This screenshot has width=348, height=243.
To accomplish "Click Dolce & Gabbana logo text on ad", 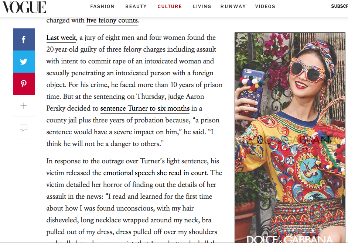I will [290, 239].
